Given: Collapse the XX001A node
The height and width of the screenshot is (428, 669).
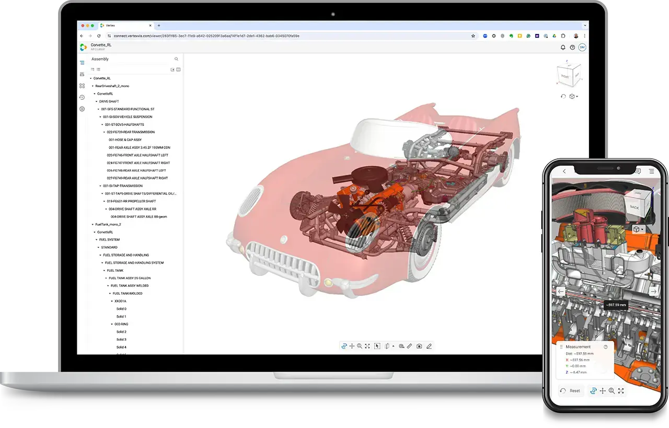Looking at the screenshot, I should pos(112,301).
